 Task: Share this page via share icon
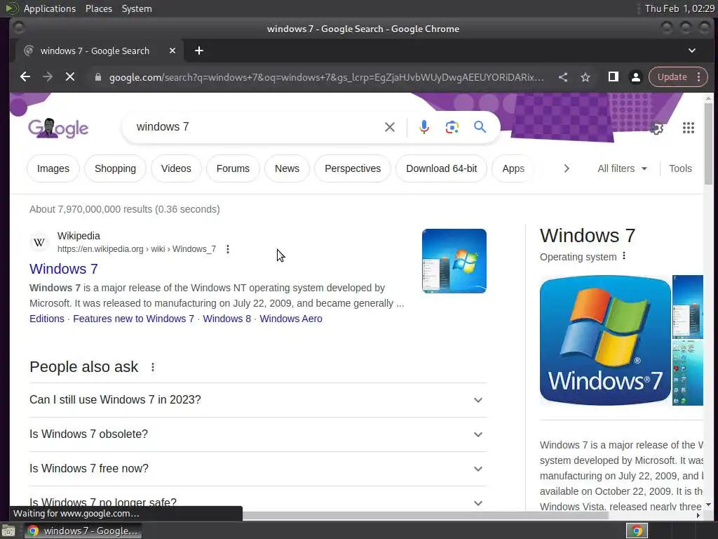(x=563, y=77)
